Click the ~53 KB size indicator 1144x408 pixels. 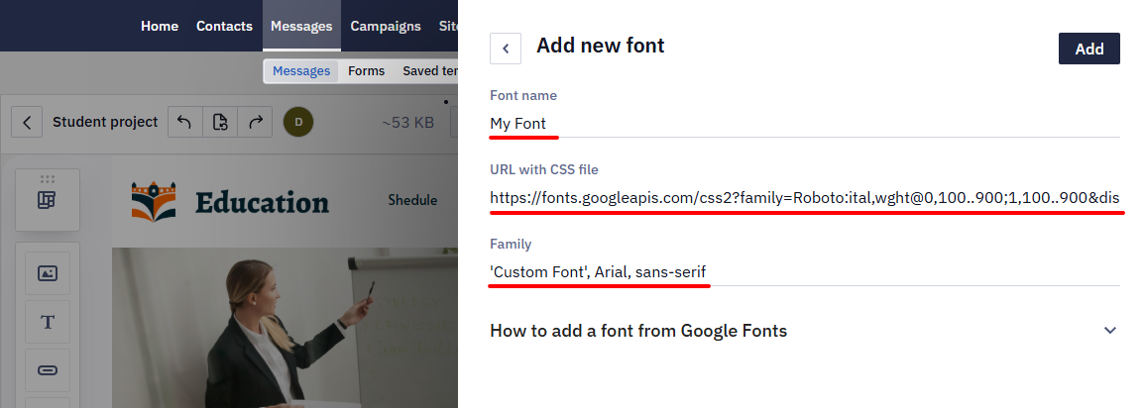pos(407,123)
